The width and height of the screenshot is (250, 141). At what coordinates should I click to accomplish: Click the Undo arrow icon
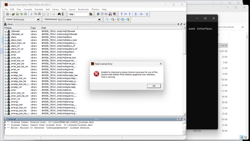pyautogui.click(x=44, y=14)
